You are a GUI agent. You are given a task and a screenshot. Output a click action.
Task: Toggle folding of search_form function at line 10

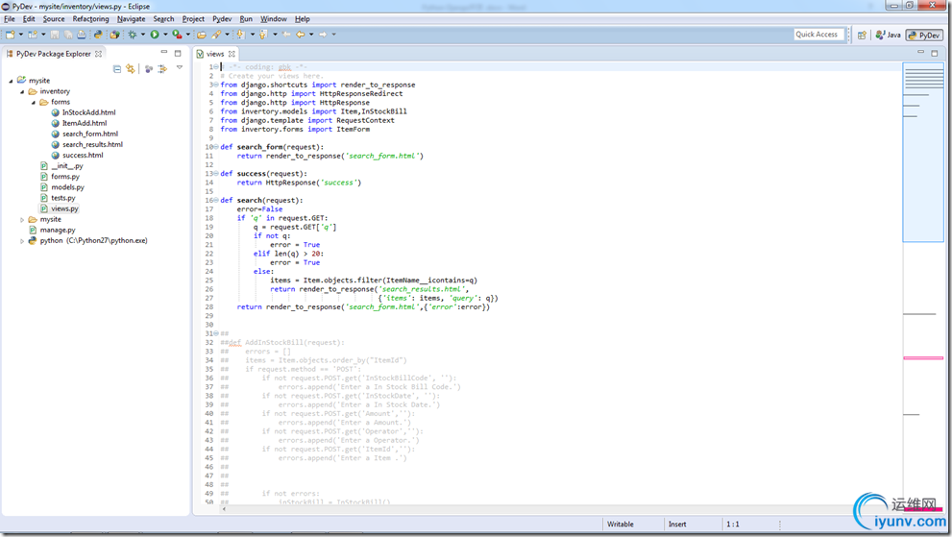[x=216, y=147]
